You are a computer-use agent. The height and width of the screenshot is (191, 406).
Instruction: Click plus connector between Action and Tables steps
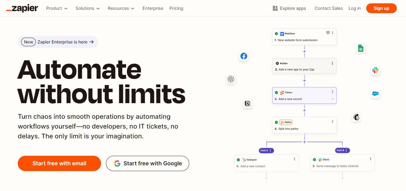304,81
